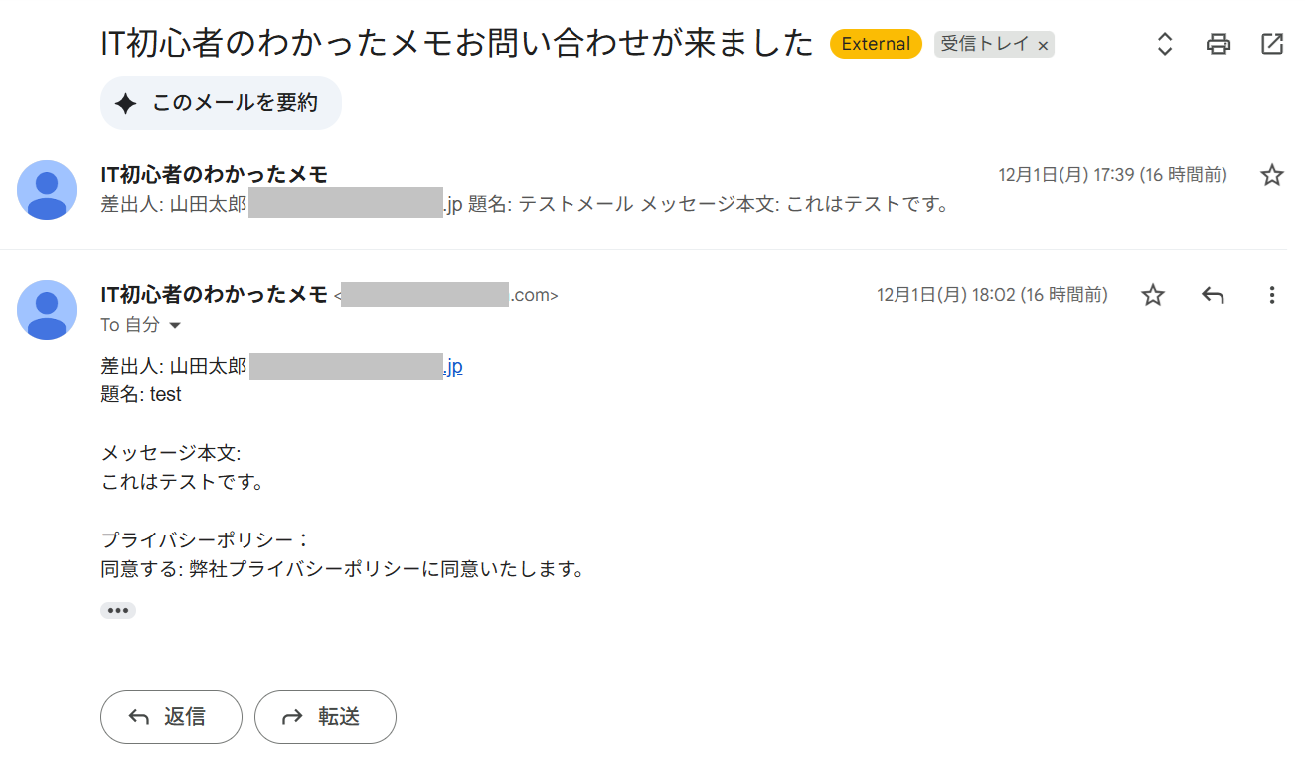Star the 18:02 expanded message
Screen dimensions: 1305x764
1152,295
